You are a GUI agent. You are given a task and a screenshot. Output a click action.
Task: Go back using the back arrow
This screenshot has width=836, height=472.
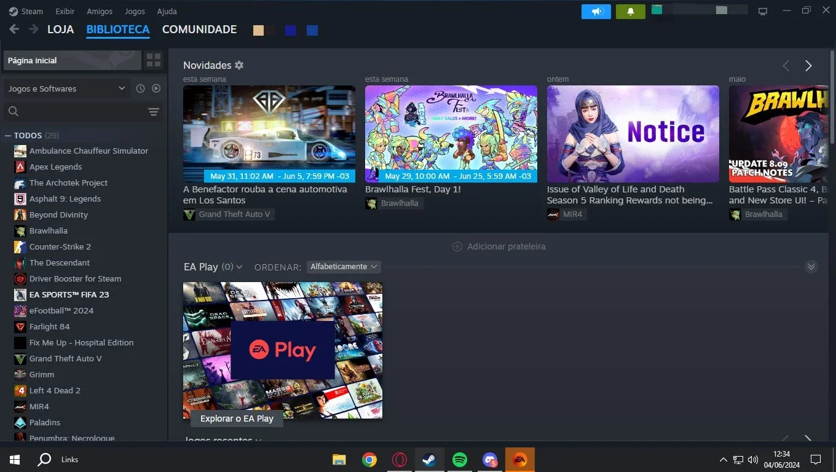pos(14,29)
